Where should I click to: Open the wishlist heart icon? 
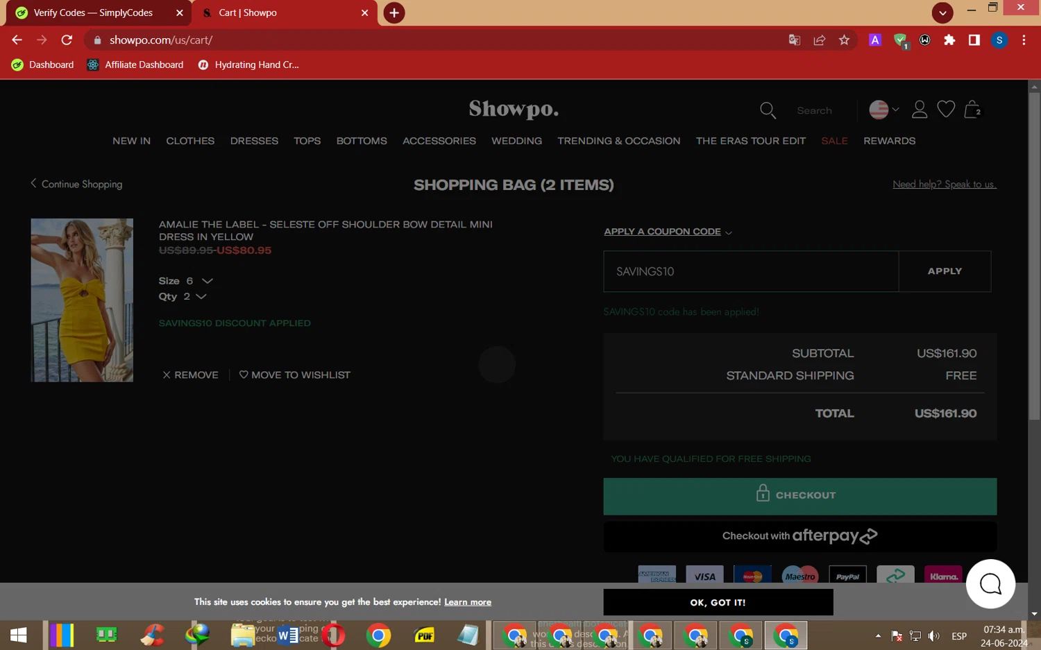pyautogui.click(x=946, y=109)
